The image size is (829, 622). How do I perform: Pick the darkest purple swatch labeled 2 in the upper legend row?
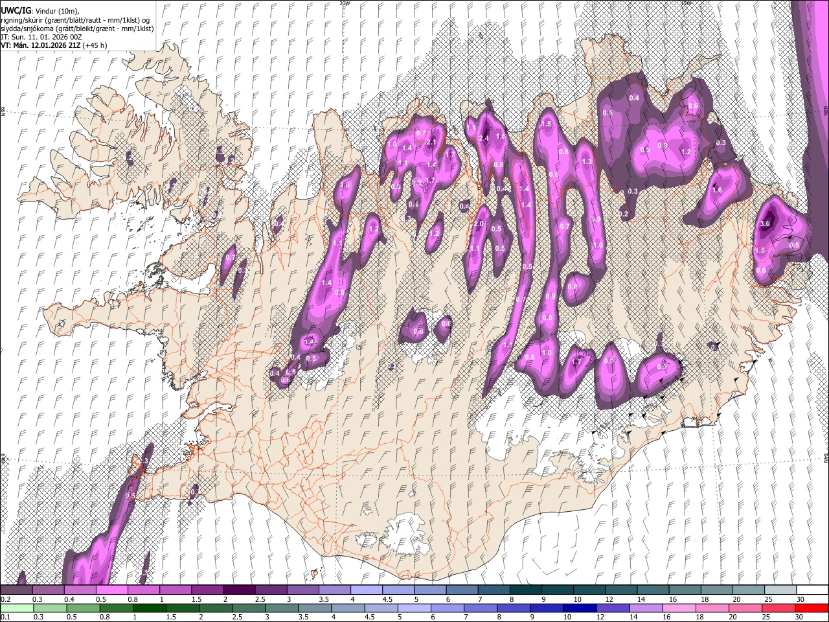pos(239,590)
